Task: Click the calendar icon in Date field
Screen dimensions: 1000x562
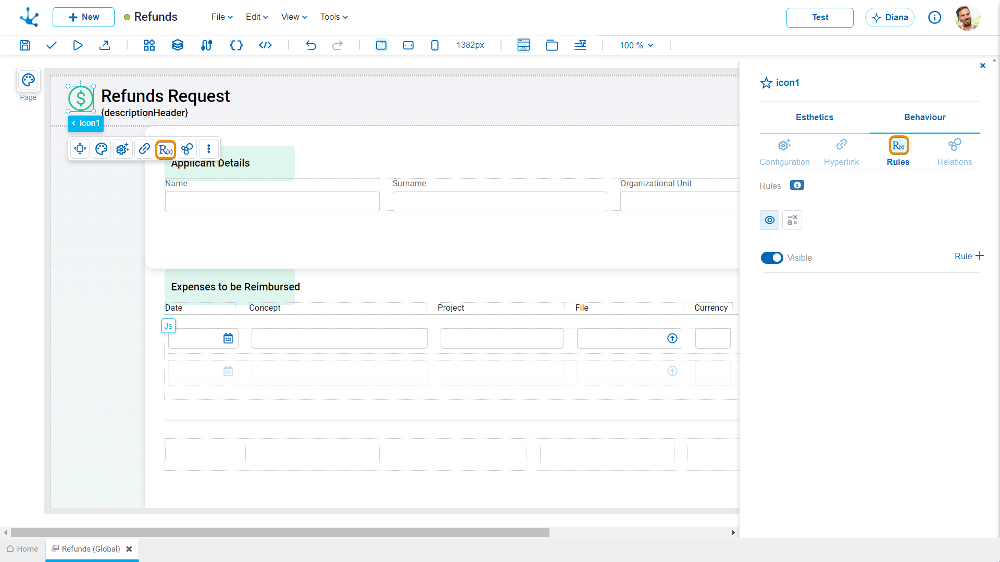Action: pos(228,339)
